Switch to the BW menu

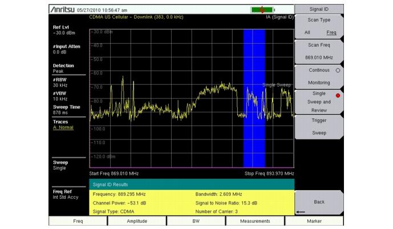196,221
